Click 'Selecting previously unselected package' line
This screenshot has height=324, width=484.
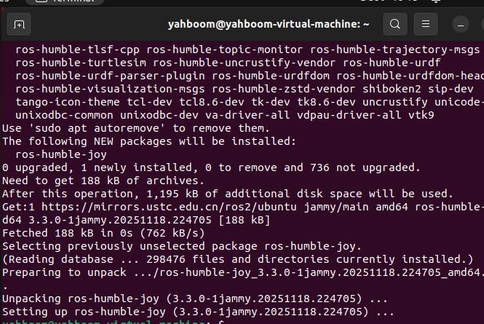182,246
